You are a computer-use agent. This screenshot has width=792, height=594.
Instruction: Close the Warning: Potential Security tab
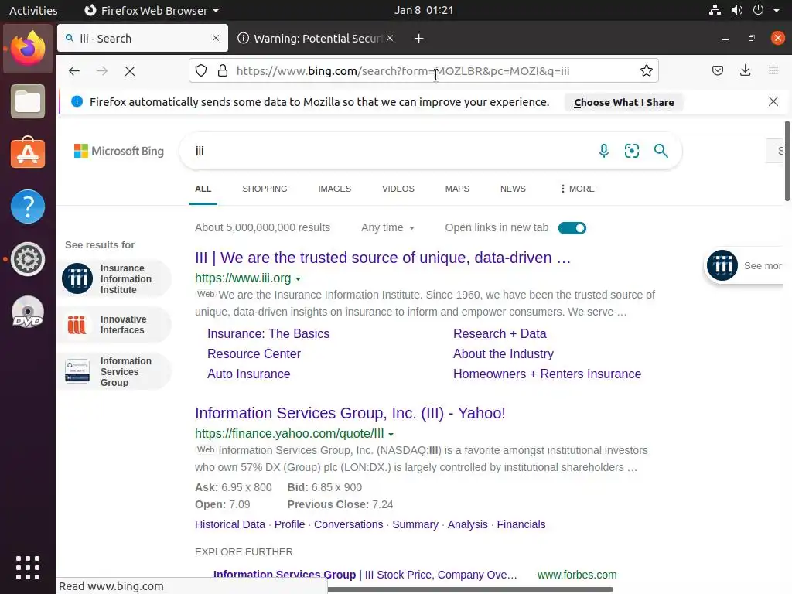tap(390, 38)
